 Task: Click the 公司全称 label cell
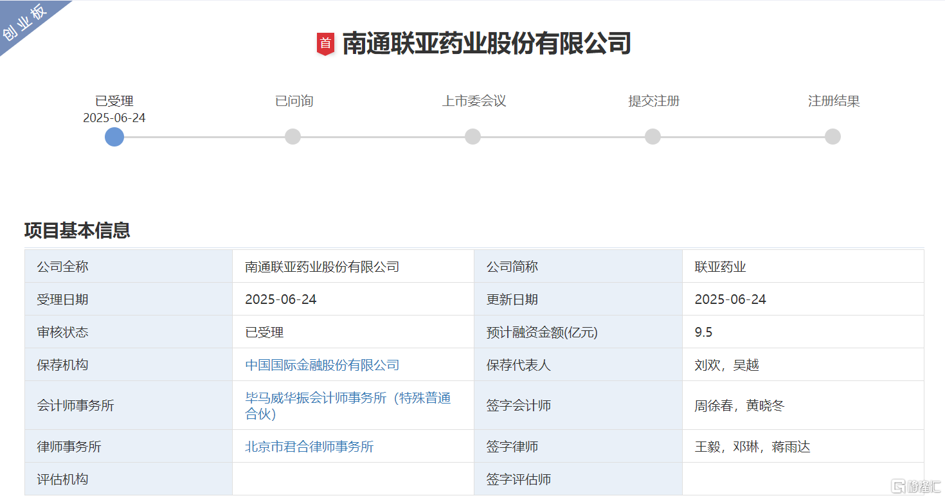point(129,266)
